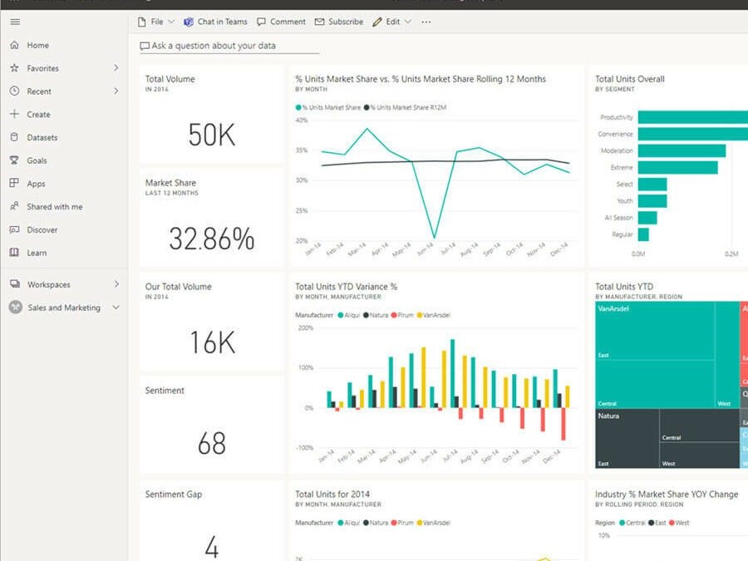Click the Discover icon in sidebar
748x561 pixels.
(x=14, y=229)
